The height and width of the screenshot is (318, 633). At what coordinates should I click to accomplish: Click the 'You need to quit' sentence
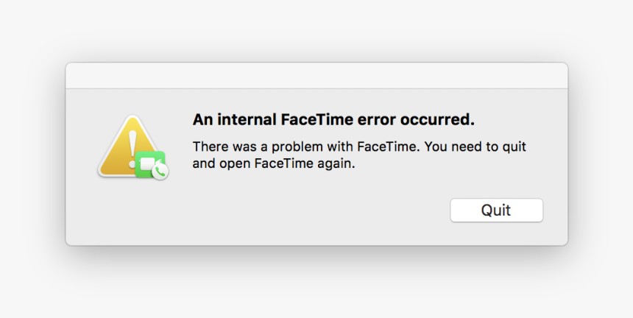coord(475,147)
